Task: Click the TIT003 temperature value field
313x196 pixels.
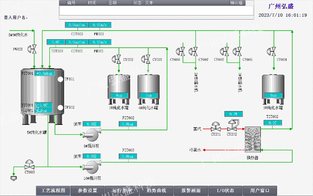Action: (x=55, y=42)
